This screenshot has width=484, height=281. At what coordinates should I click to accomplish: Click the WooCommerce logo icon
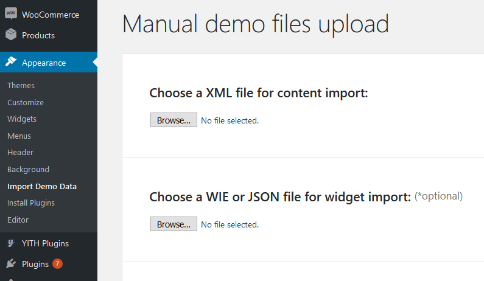click(11, 13)
